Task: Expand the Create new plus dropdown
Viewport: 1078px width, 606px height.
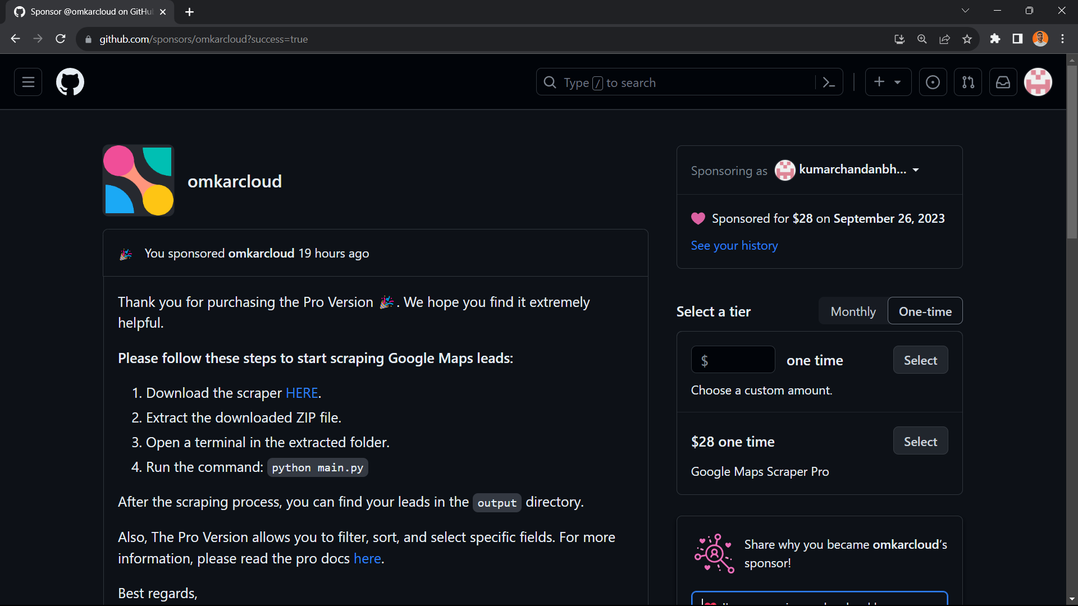Action: point(888,82)
